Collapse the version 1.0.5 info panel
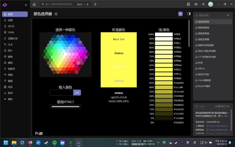 228,106
